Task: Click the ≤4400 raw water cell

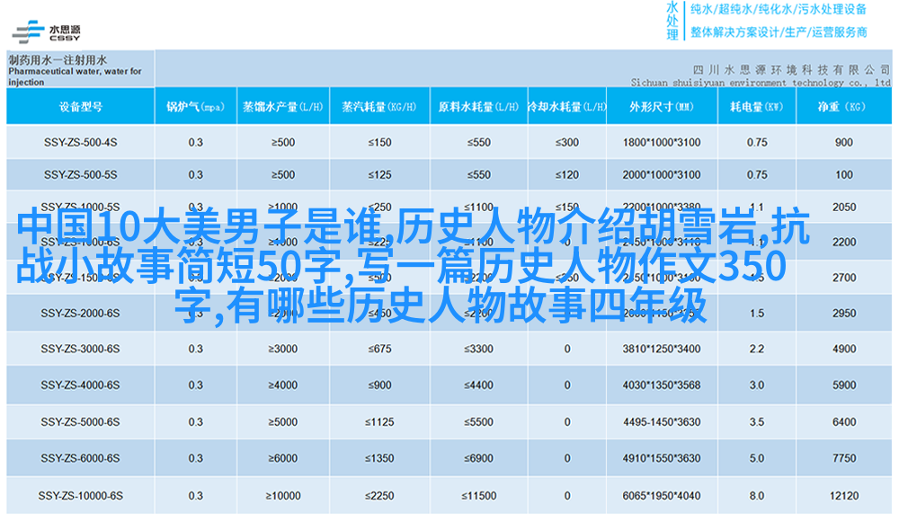Action: 478,385
